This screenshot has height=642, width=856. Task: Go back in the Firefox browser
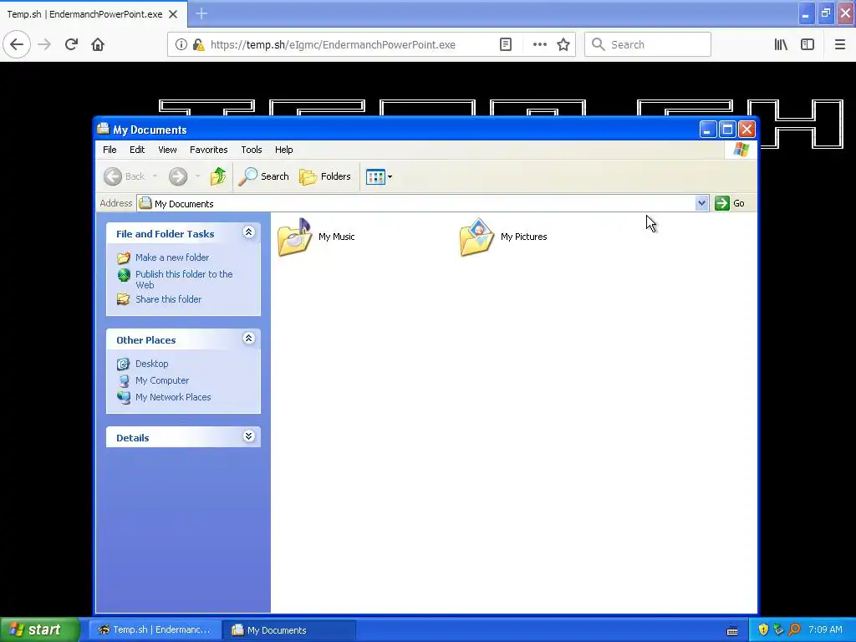[17, 44]
